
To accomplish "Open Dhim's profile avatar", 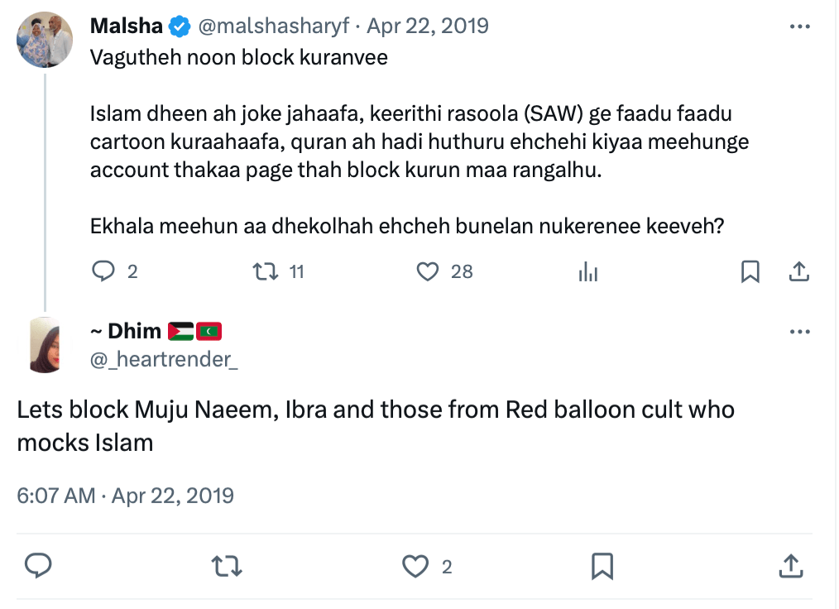I will click(x=45, y=344).
